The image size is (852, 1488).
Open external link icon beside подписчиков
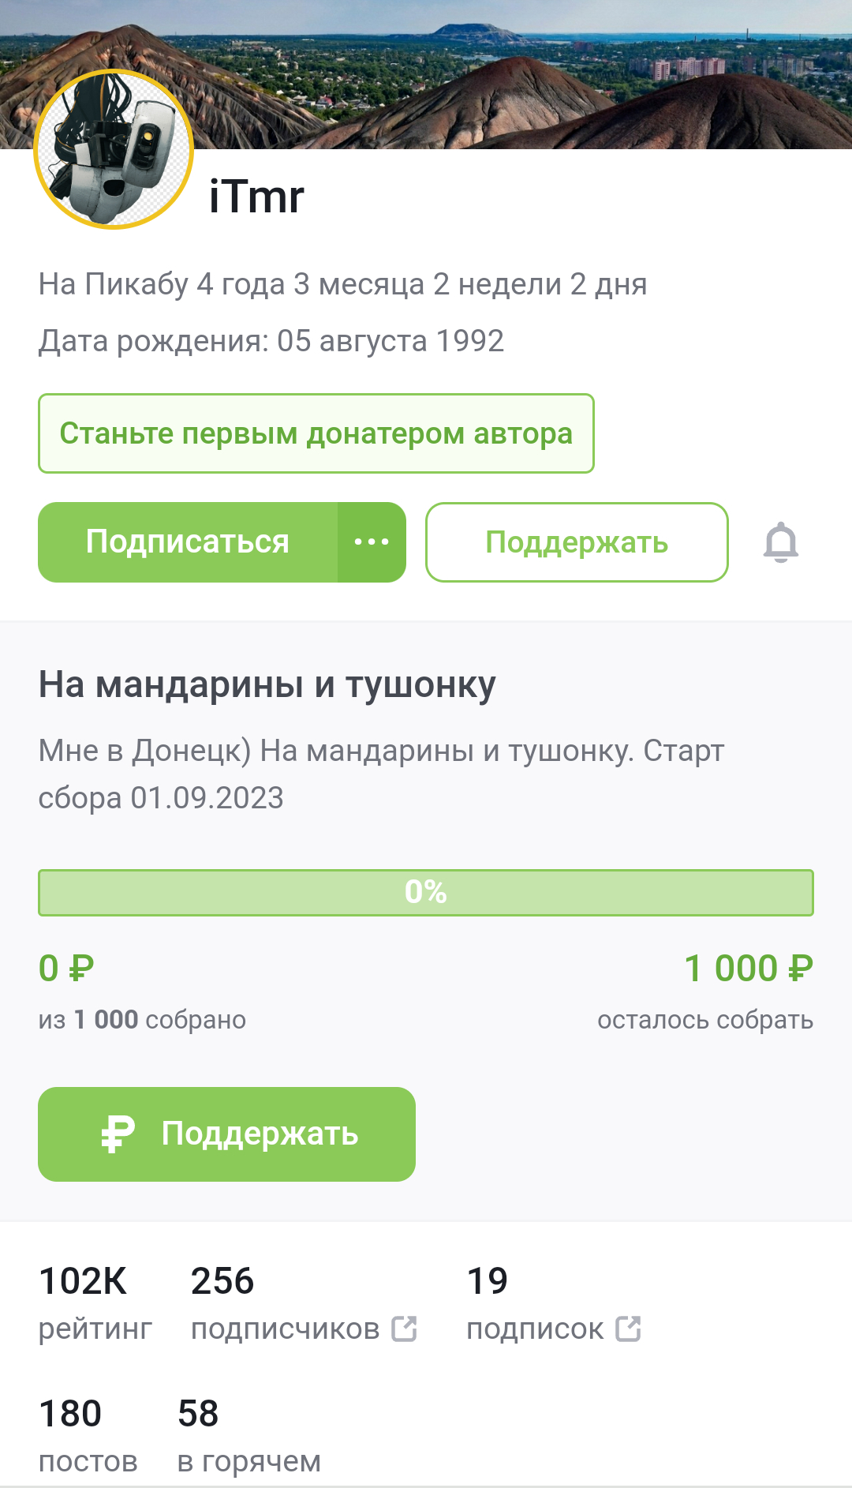pos(405,1329)
